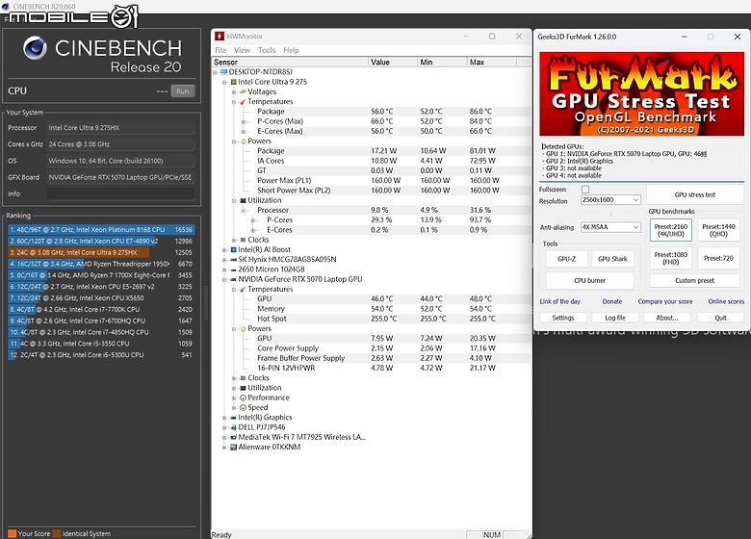Quit FurMark with the Quit button
751x539 pixels.
720,318
